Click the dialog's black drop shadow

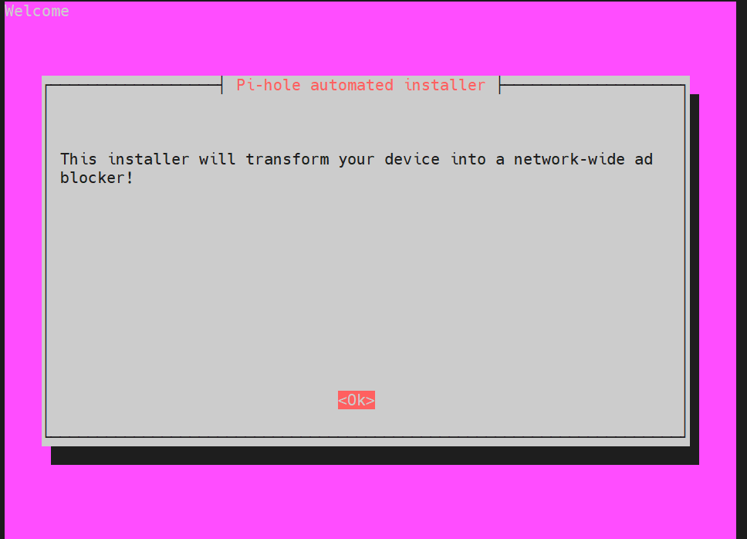point(374,456)
